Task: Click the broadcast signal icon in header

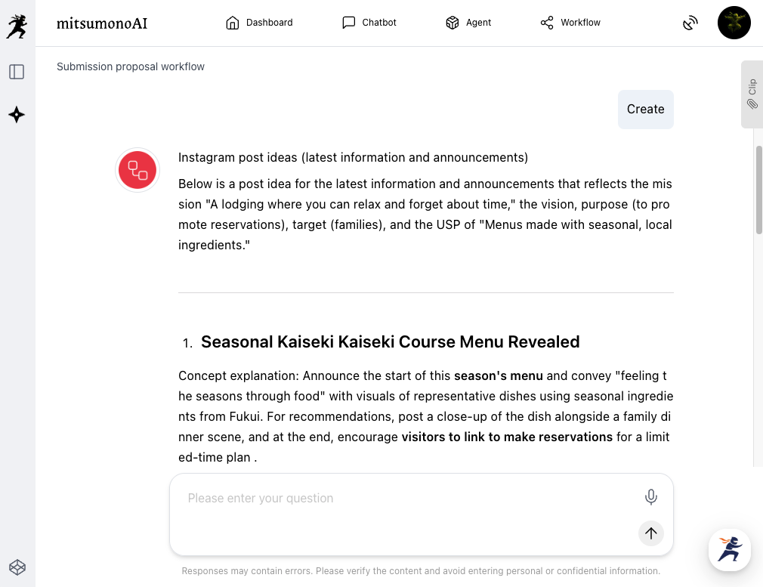Action: (690, 23)
